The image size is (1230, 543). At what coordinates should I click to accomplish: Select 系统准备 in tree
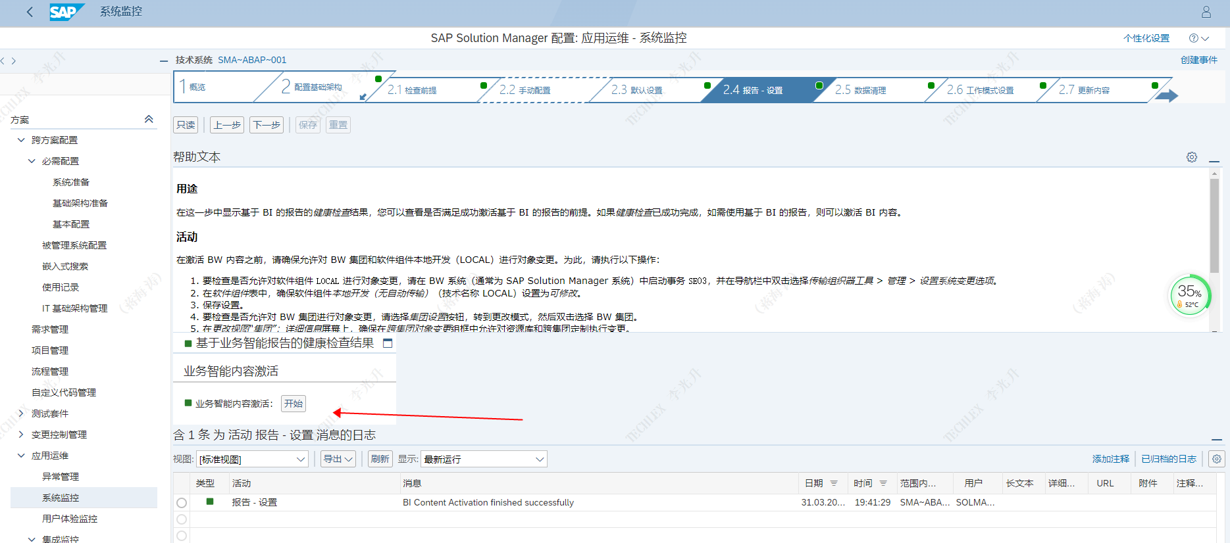71,182
